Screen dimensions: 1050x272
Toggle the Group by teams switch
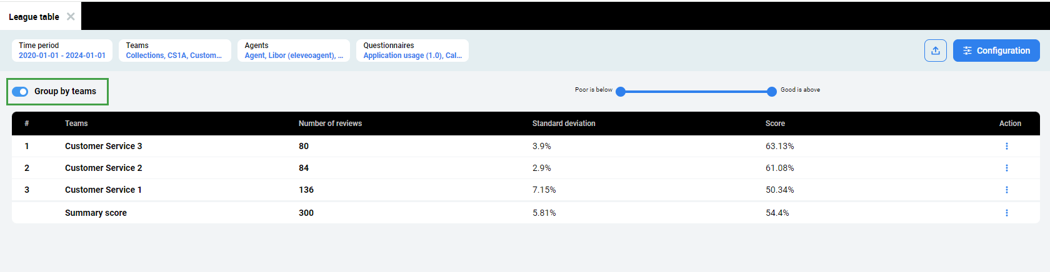point(20,92)
